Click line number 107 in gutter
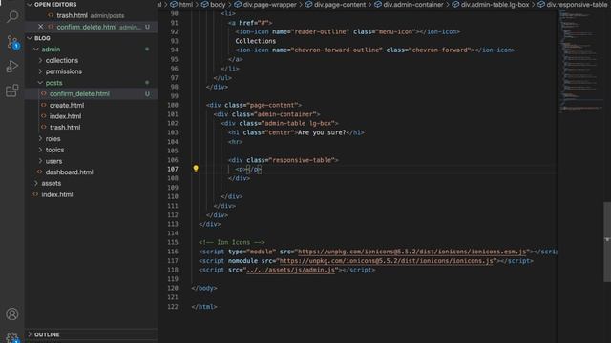 tap(173, 170)
